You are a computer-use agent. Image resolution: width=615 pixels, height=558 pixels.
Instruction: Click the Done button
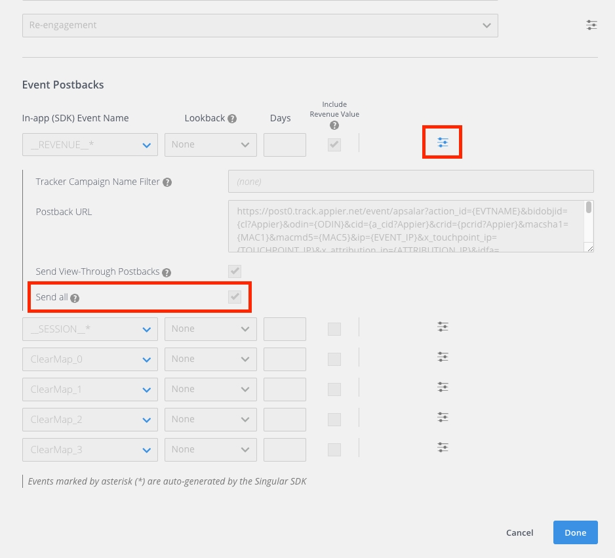[575, 532]
